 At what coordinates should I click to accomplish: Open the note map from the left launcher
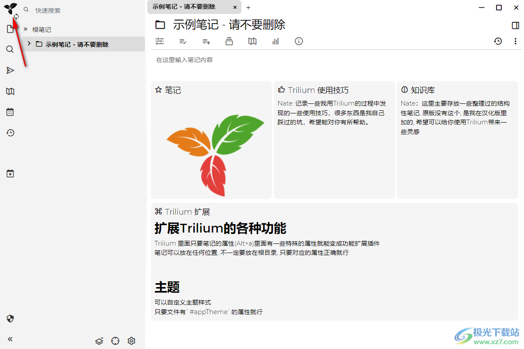[10, 91]
